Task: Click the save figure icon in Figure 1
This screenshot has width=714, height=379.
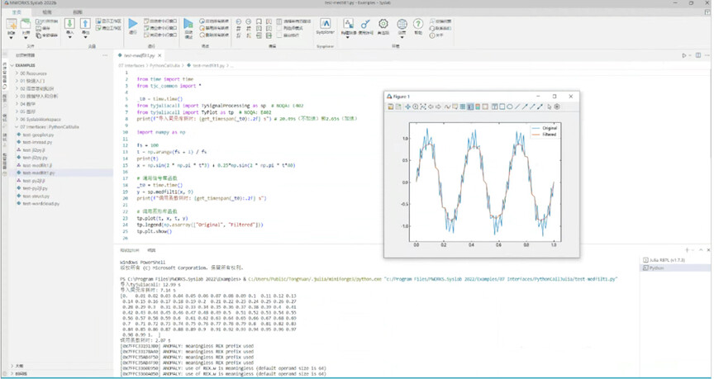Action: pyautogui.click(x=391, y=107)
